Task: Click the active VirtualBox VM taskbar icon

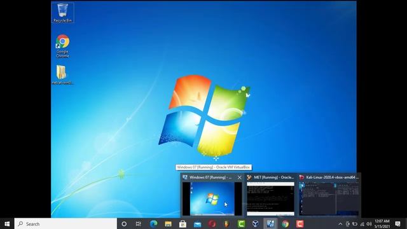Action: 270,224
